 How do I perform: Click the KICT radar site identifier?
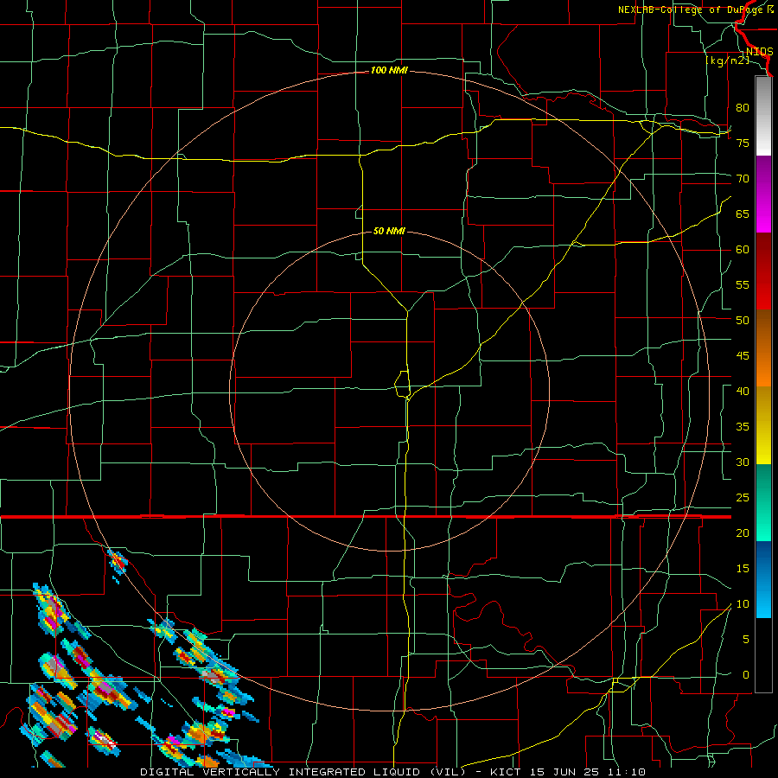coord(506,772)
